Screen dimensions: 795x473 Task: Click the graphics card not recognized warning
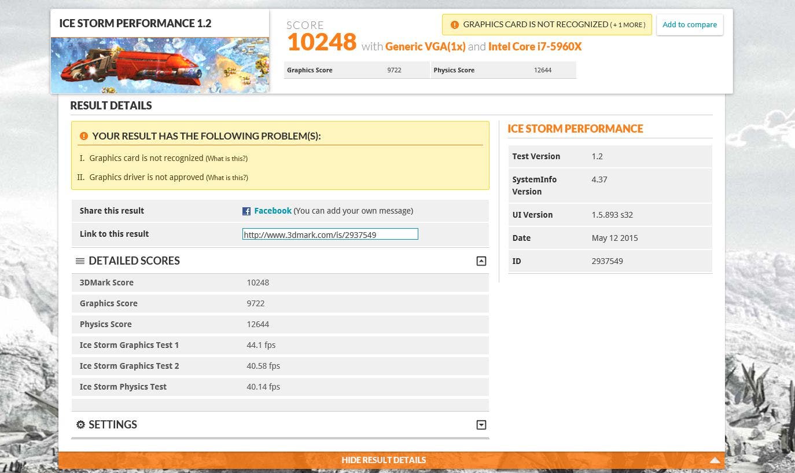coord(547,25)
